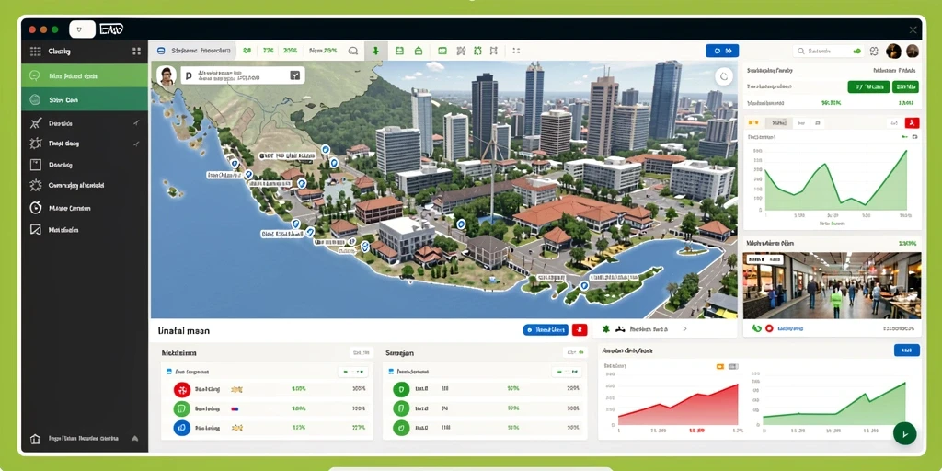
Task: Open the user avatar in top right corner
Action: point(912,52)
